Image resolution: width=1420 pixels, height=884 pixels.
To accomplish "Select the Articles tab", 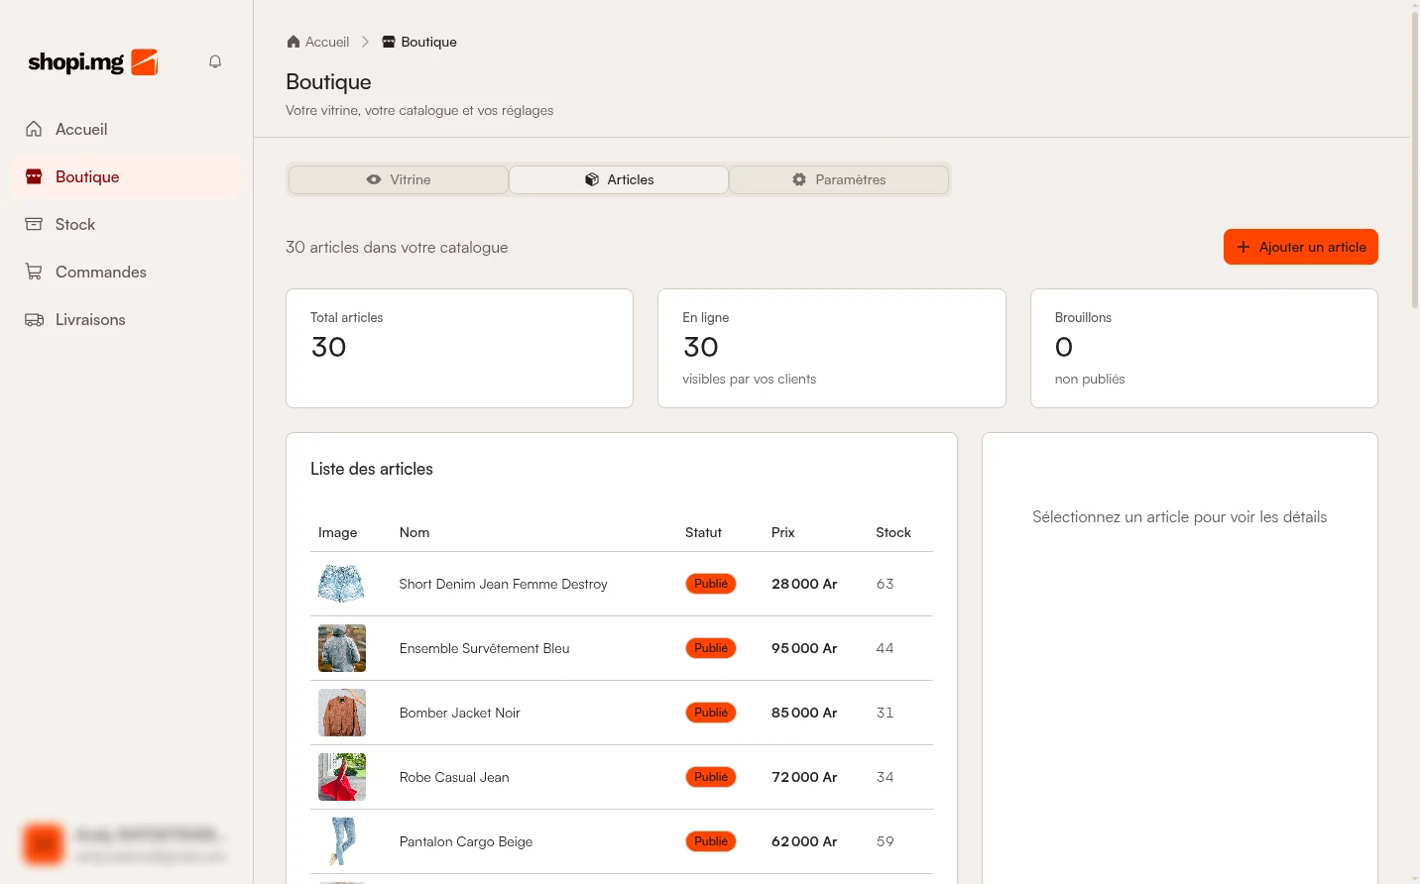I will click(x=619, y=179).
